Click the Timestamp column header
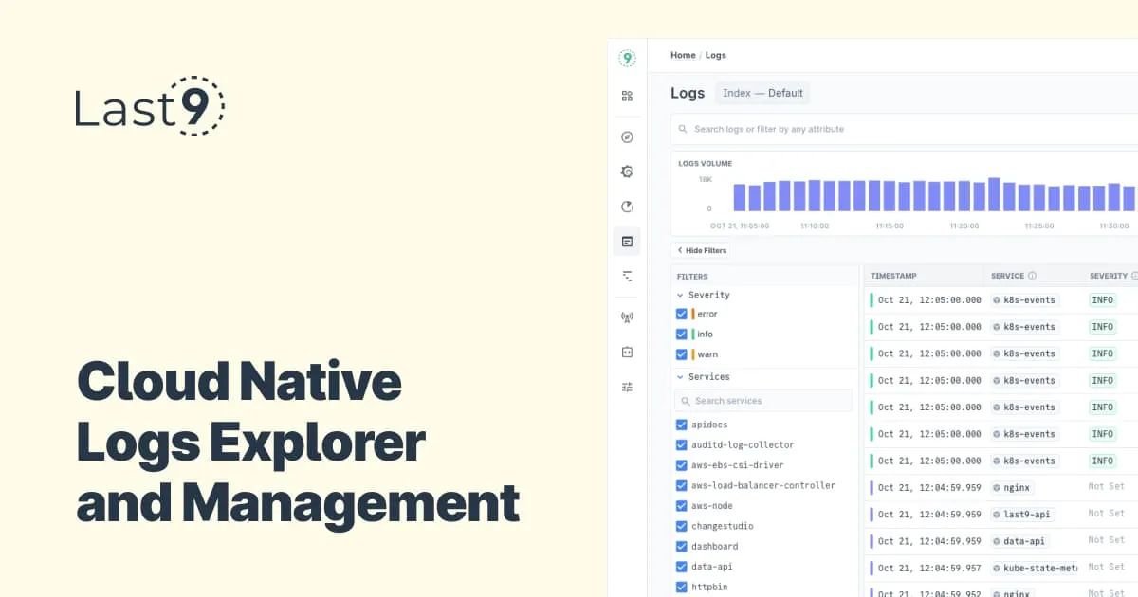Screen dimensions: 1138x597 (x=893, y=276)
